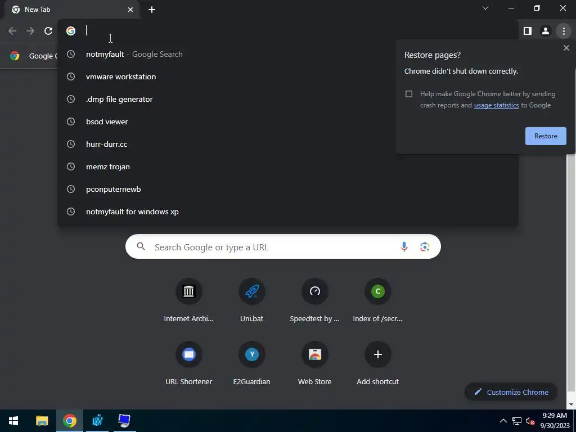Open the tab search chevron in the title bar

(x=485, y=8)
